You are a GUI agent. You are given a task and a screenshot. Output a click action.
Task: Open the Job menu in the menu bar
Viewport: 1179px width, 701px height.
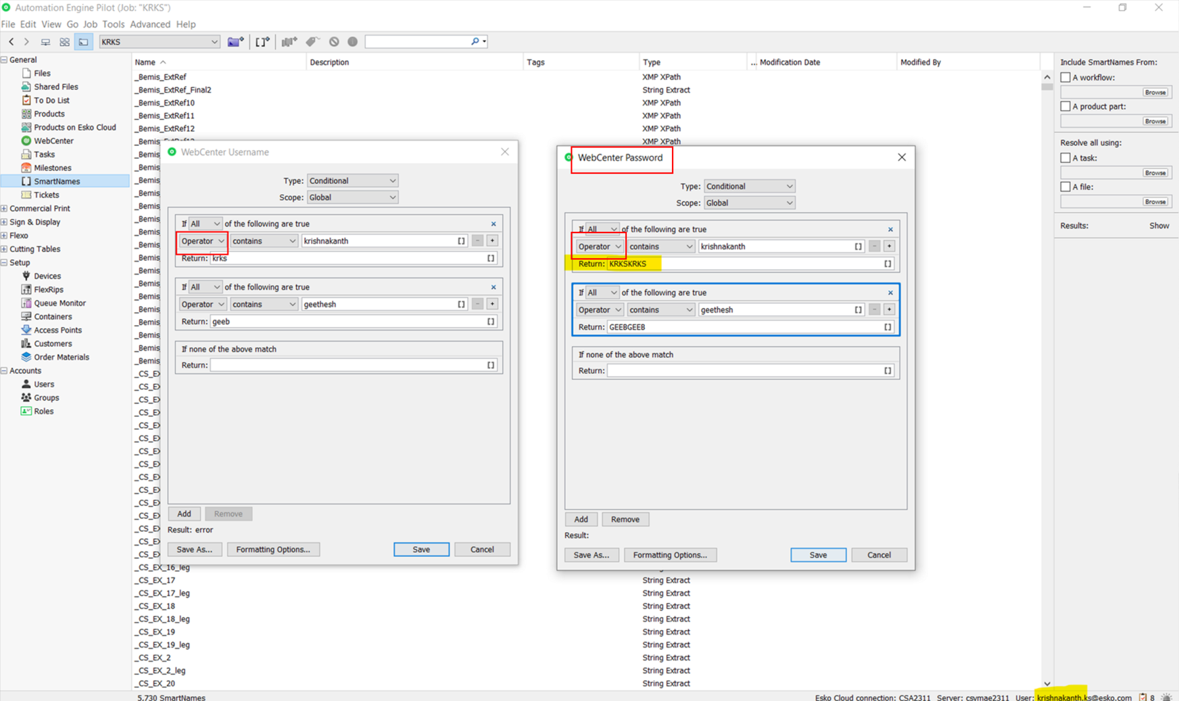tap(90, 24)
